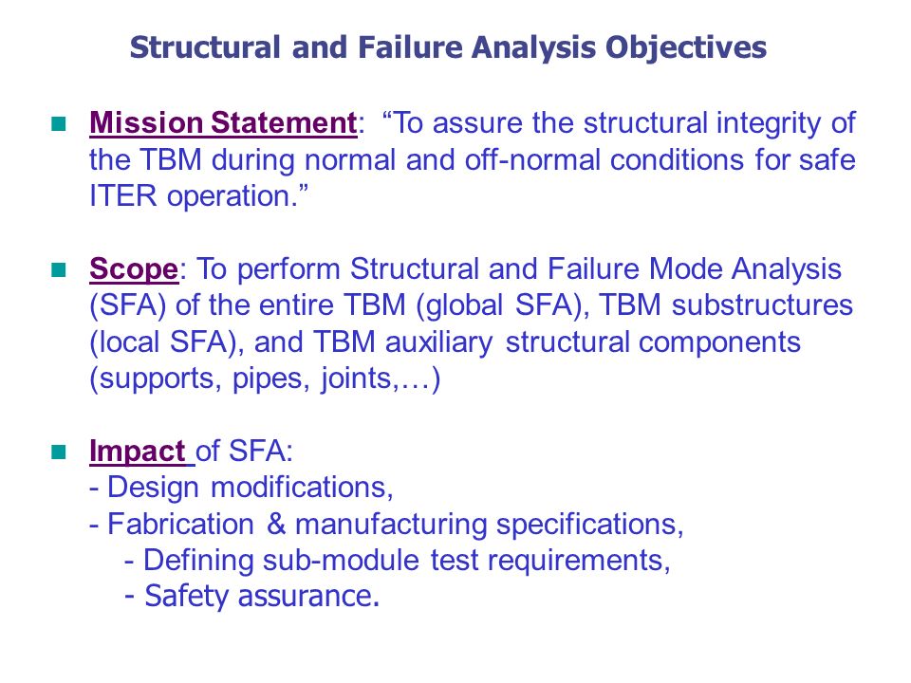Click the teal bullet beside Impact

click(59, 452)
